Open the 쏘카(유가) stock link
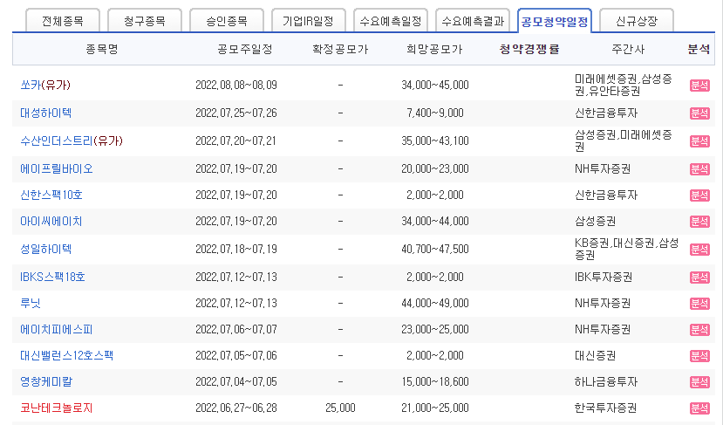The image size is (723, 425). (x=45, y=85)
